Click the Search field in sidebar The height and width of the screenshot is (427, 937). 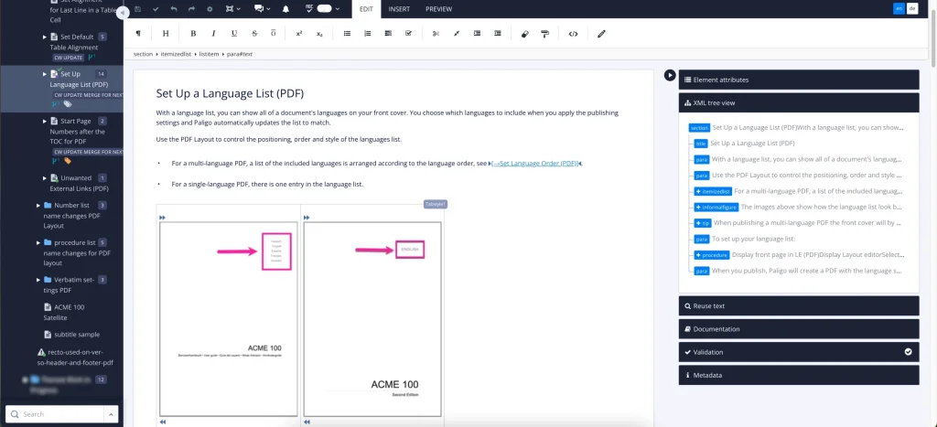click(62, 414)
